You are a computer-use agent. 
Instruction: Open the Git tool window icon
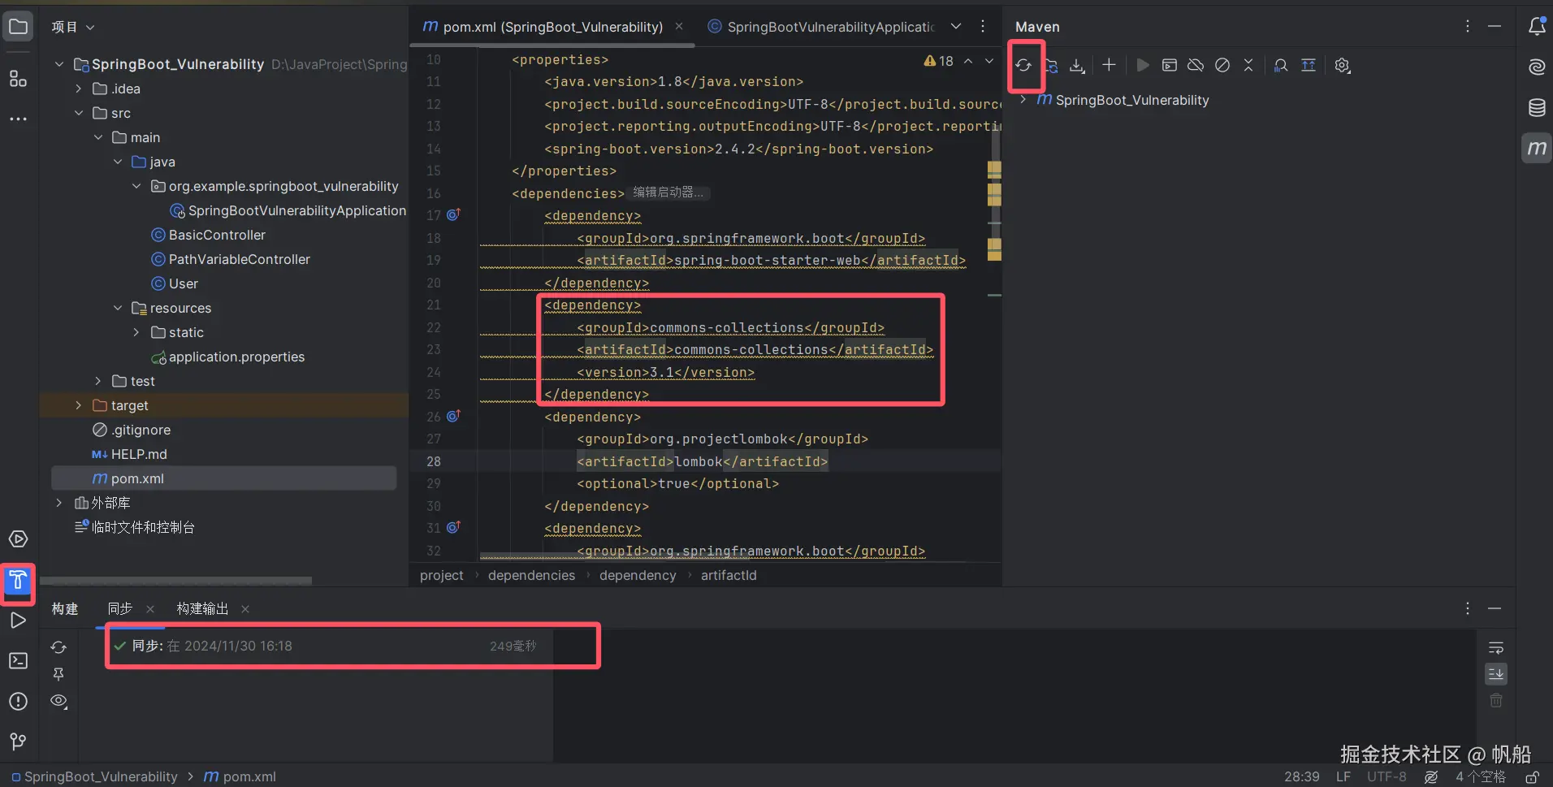(x=18, y=742)
